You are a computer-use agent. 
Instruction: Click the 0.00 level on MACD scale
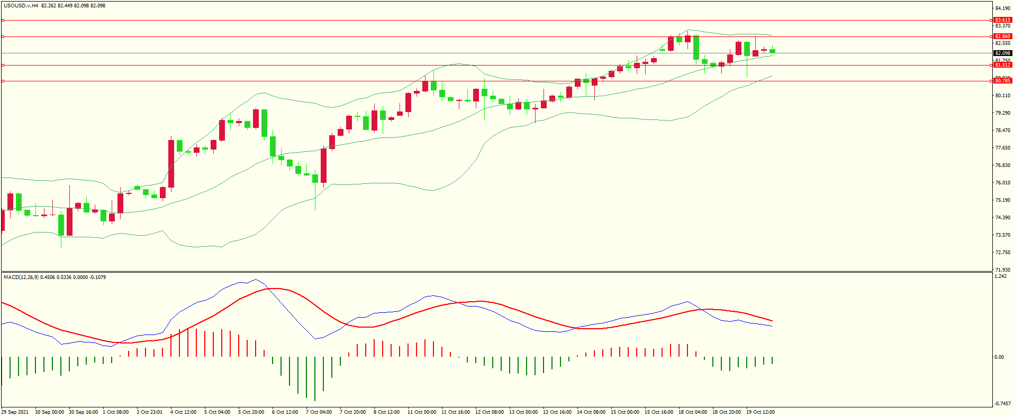click(999, 357)
